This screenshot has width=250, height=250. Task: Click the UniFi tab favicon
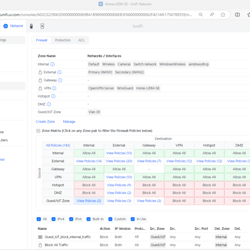coord(100,4)
